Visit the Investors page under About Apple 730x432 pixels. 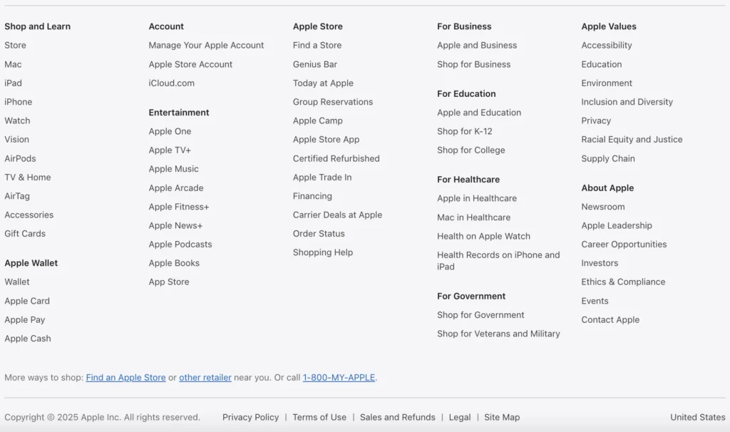(600, 262)
